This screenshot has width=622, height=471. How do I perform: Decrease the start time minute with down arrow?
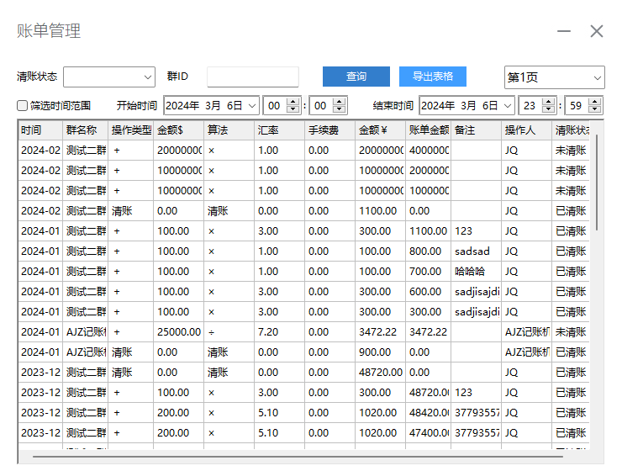(339, 110)
